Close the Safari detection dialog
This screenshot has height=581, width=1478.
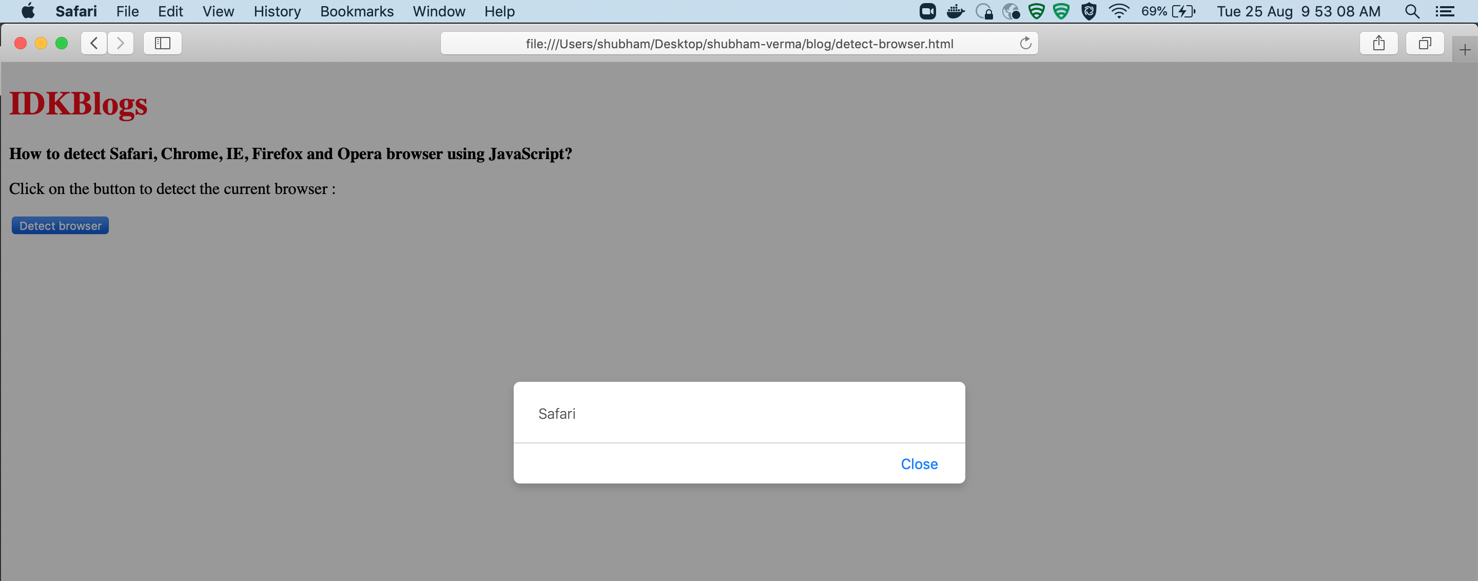(x=919, y=463)
